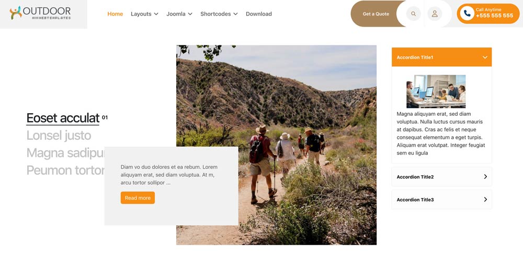Image resolution: width=523 pixels, height=266 pixels.
Task: Expand Accordion Title3 arrow
Action: pos(485,199)
